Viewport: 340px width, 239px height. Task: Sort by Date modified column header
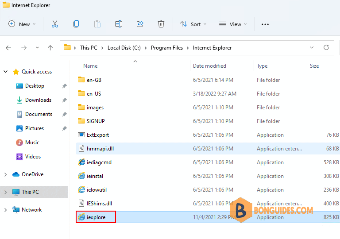tap(209, 66)
